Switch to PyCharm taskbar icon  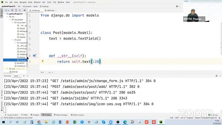click(161, 122)
